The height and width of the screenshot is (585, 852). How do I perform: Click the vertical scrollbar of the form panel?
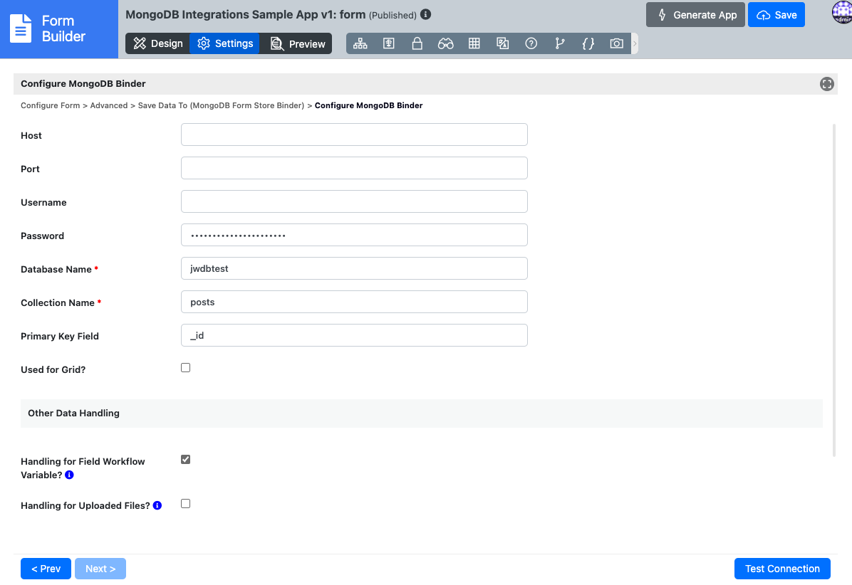[x=834, y=290]
